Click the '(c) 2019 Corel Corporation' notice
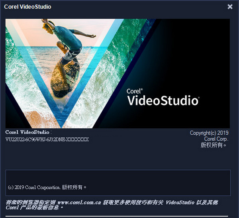The image size is (239, 218). click(x=47, y=187)
